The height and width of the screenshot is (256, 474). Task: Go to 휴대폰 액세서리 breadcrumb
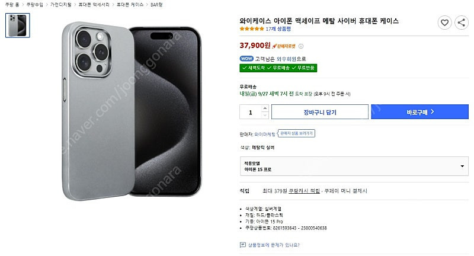(92, 4)
